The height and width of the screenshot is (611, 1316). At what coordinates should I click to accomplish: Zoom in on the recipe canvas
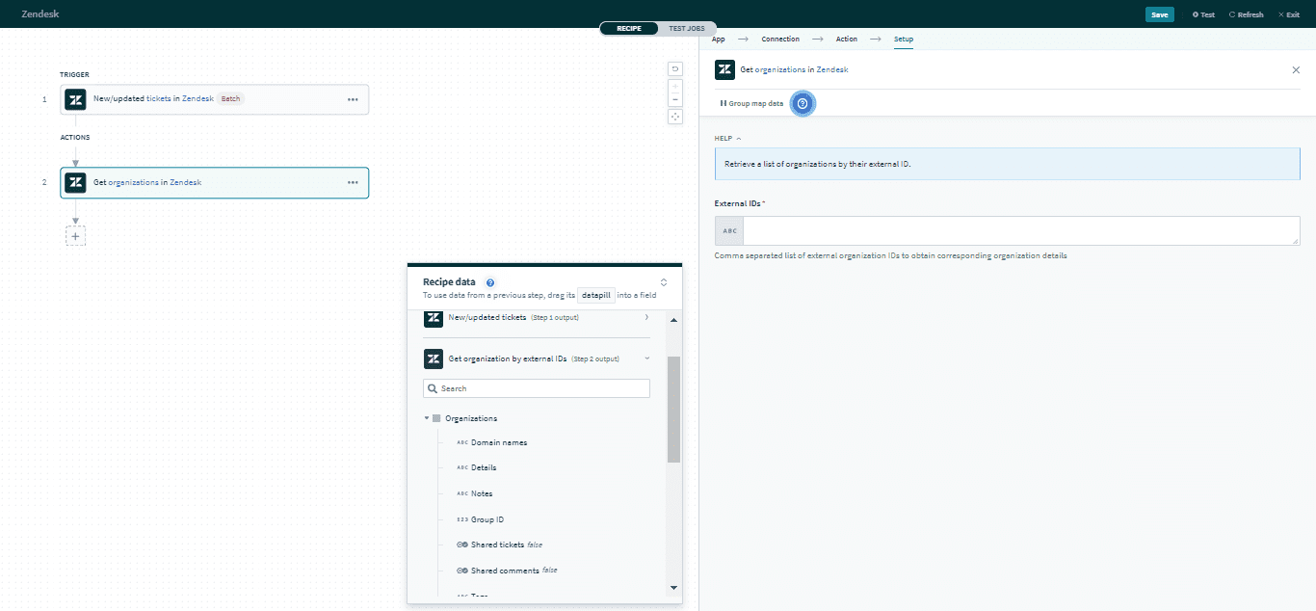pos(674,86)
